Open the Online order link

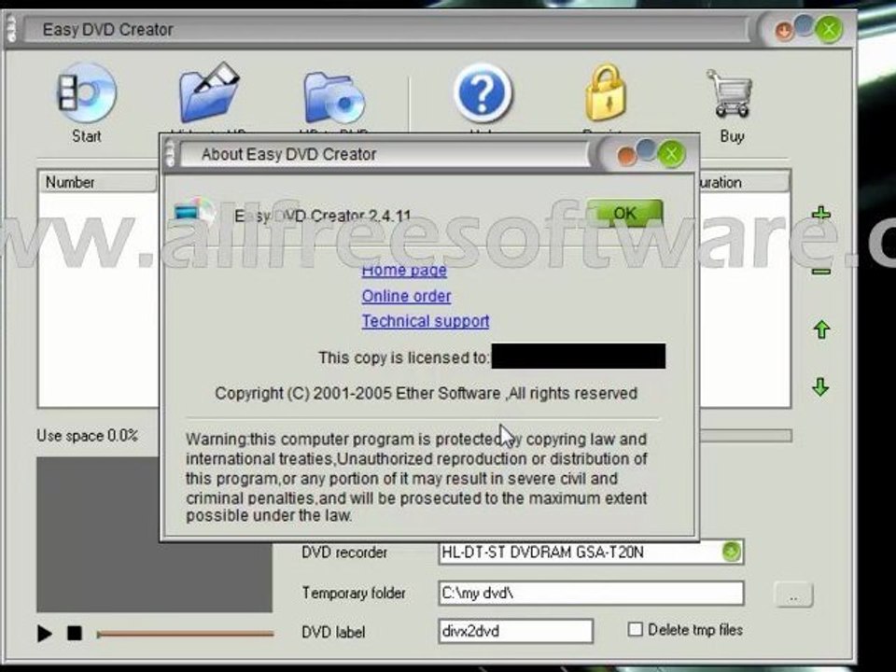(406, 296)
